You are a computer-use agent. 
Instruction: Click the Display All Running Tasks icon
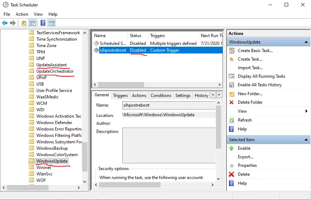tap(231, 76)
